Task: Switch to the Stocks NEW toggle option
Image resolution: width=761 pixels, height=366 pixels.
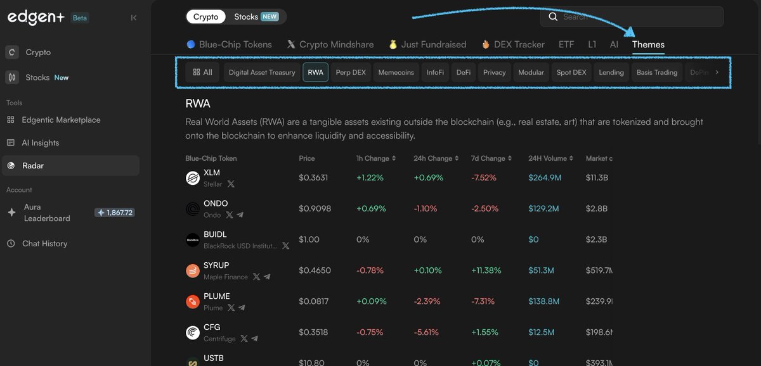Action: (x=256, y=16)
